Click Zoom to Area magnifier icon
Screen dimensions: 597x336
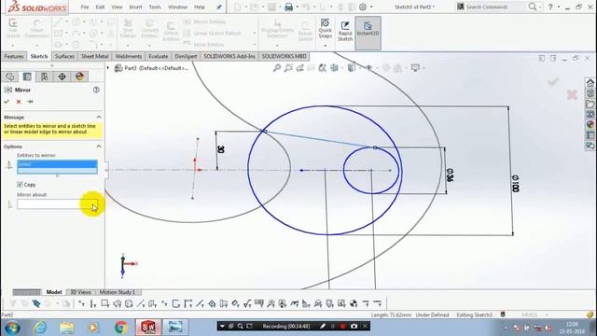(x=288, y=68)
